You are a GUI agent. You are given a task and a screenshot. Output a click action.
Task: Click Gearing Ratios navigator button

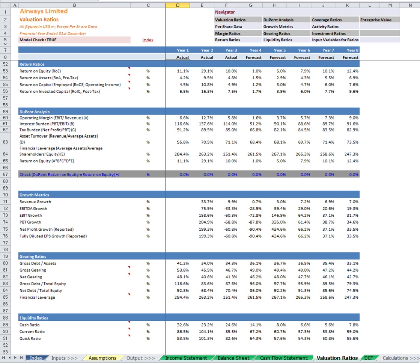pyautogui.click(x=286, y=33)
